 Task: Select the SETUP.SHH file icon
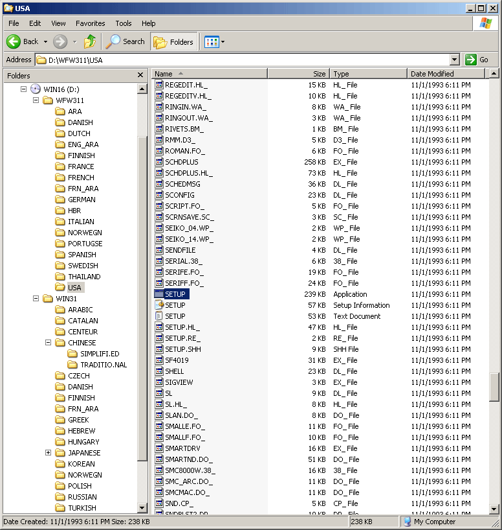coord(159,349)
